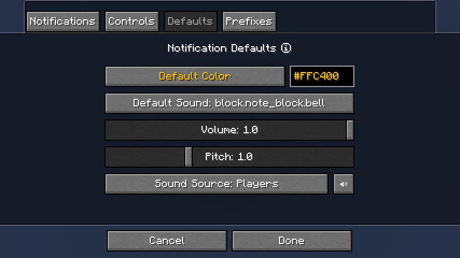Open the Notifications tab
Viewport: 460px width, 258px height.
click(63, 21)
